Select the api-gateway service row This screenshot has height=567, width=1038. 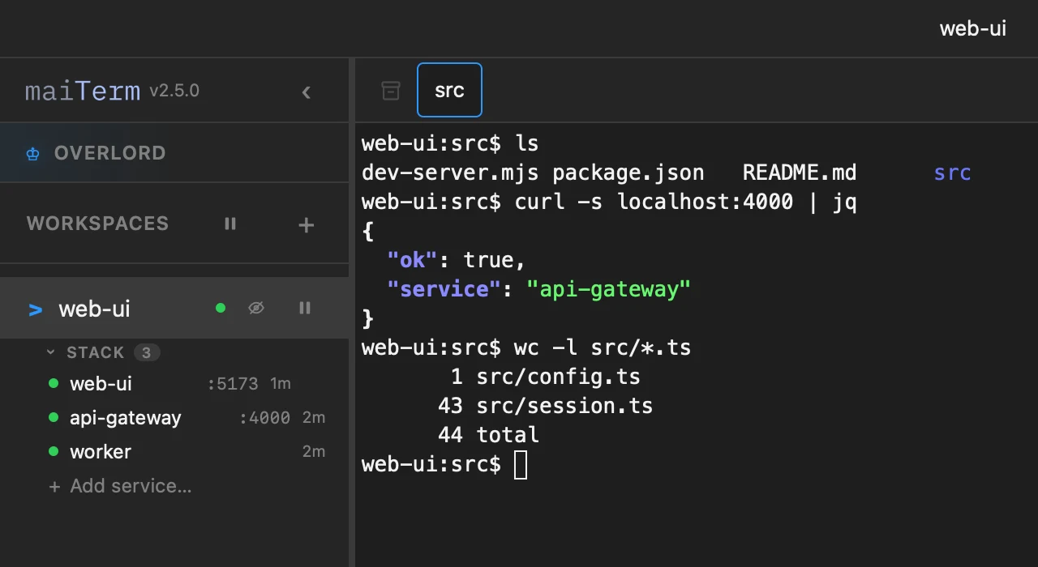coord(174,418)
